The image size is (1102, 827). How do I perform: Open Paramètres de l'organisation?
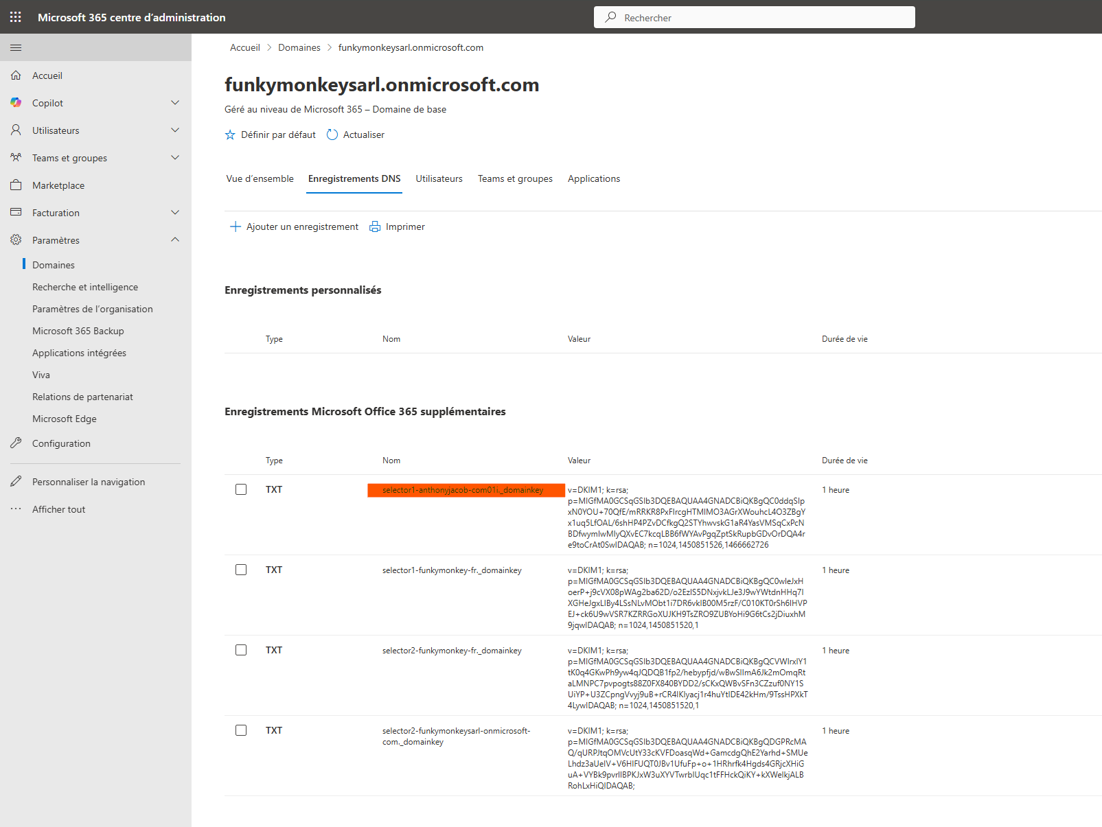pyautogui.click(x=93, y=309)
